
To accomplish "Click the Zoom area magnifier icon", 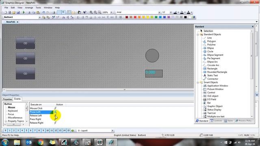I will pyautogui.click(x=100, y=12).
